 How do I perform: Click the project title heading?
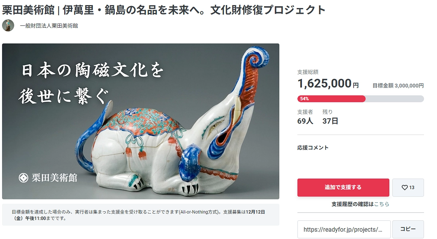[164, 10]
